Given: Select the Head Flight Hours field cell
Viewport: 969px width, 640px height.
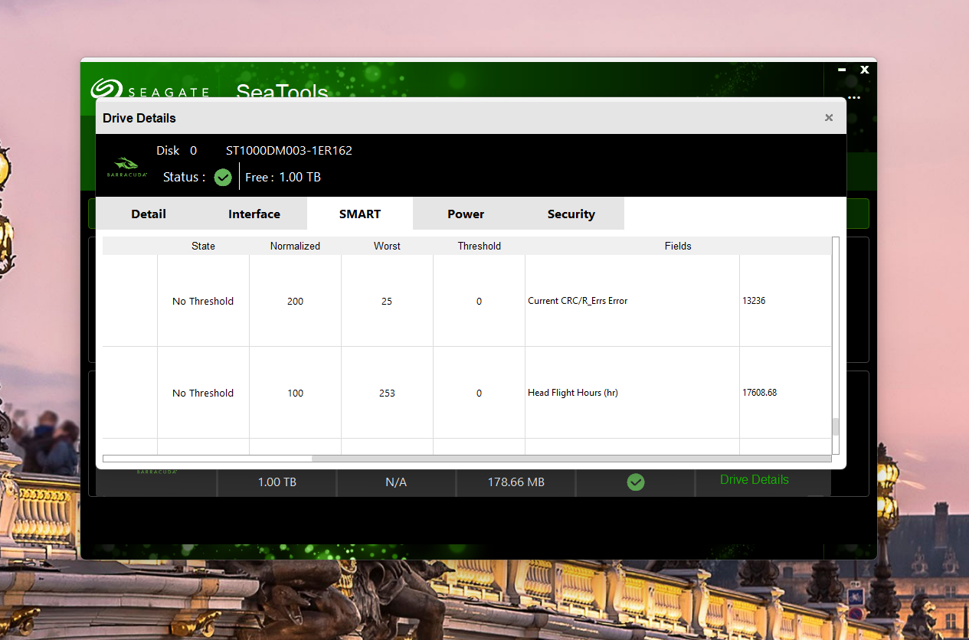Looking at the screenshot, I should pos(573,393).
